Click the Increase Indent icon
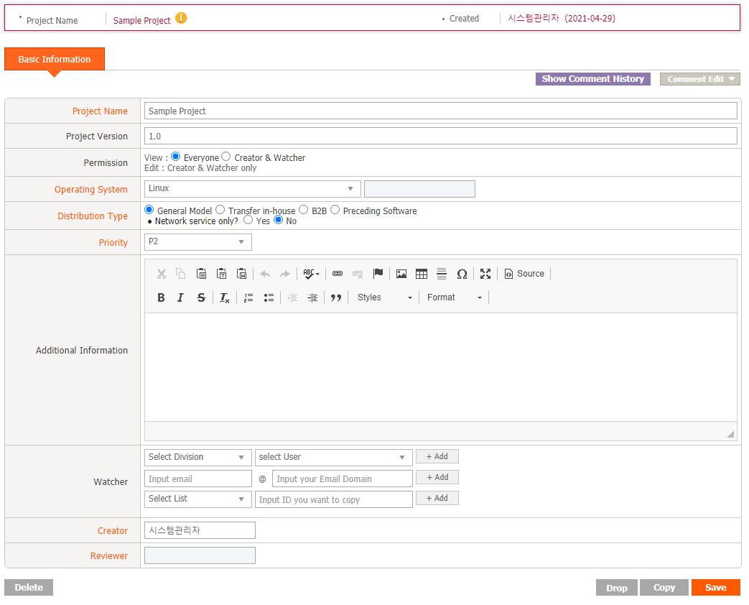The width and height of the screenshot is (749, 605). tap(312, 297)
